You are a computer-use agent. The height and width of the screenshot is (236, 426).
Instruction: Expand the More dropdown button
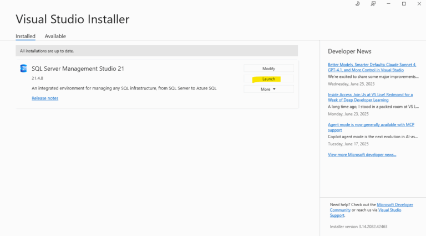268,89
